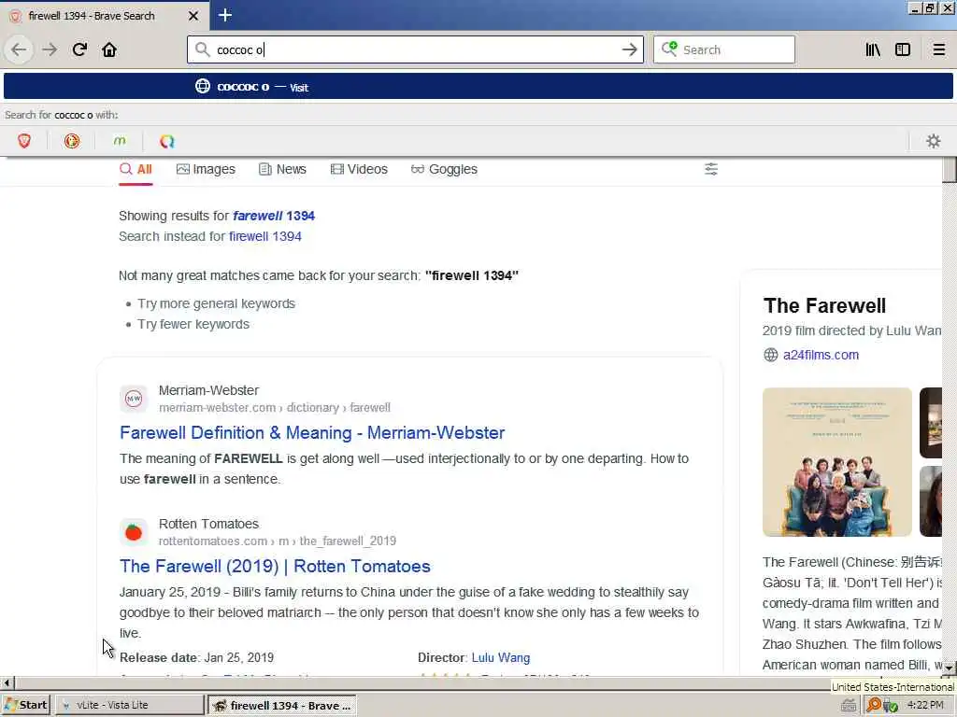Search with the colorful Q engine icon
The image size is (957, 717).
pos(167,142)
